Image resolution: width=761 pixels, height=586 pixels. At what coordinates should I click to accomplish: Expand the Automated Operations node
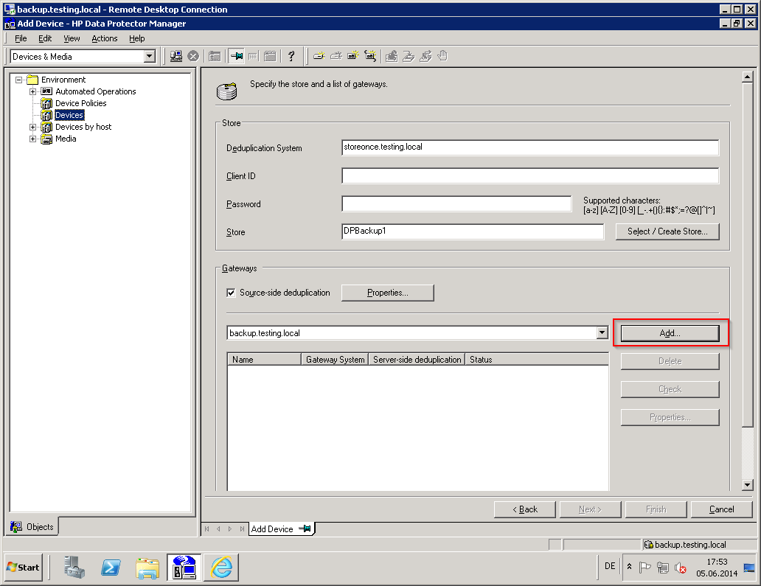click(32, 91)
